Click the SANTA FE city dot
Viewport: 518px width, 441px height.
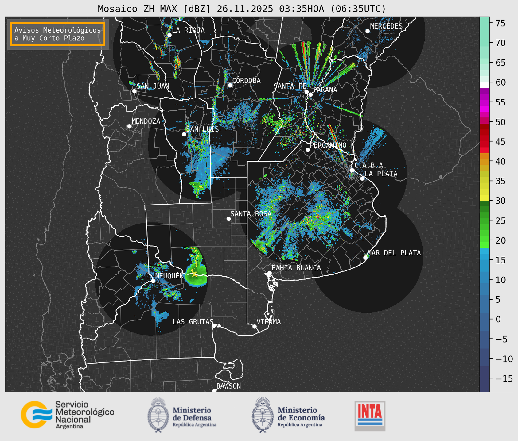click(x=306, y=92)
